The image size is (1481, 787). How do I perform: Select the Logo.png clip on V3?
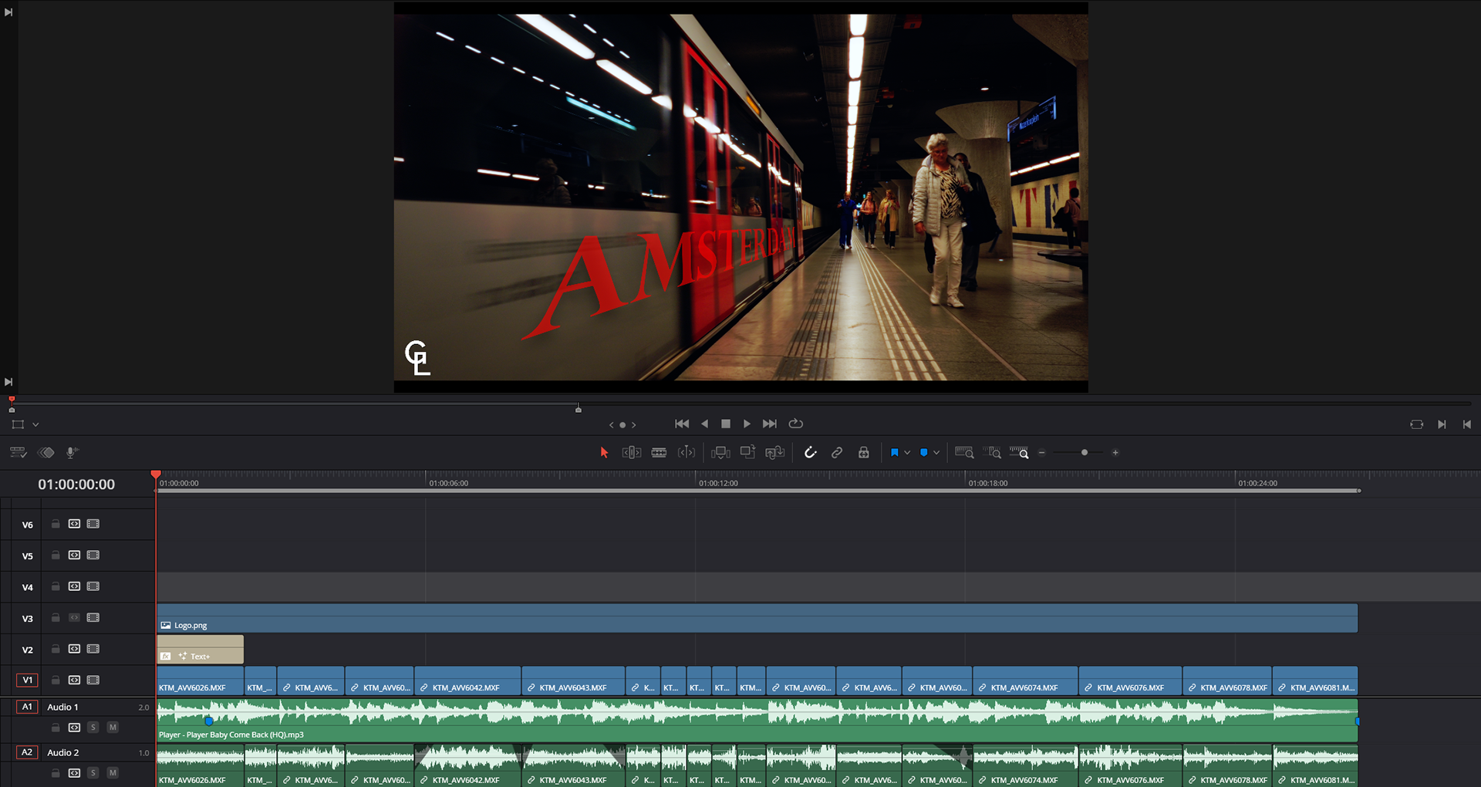click(756, 619)
